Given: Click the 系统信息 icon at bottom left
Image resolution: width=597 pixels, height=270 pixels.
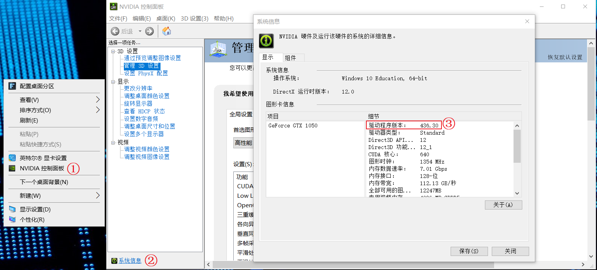Looking at the screenshot, I should [x=114, y=261].
